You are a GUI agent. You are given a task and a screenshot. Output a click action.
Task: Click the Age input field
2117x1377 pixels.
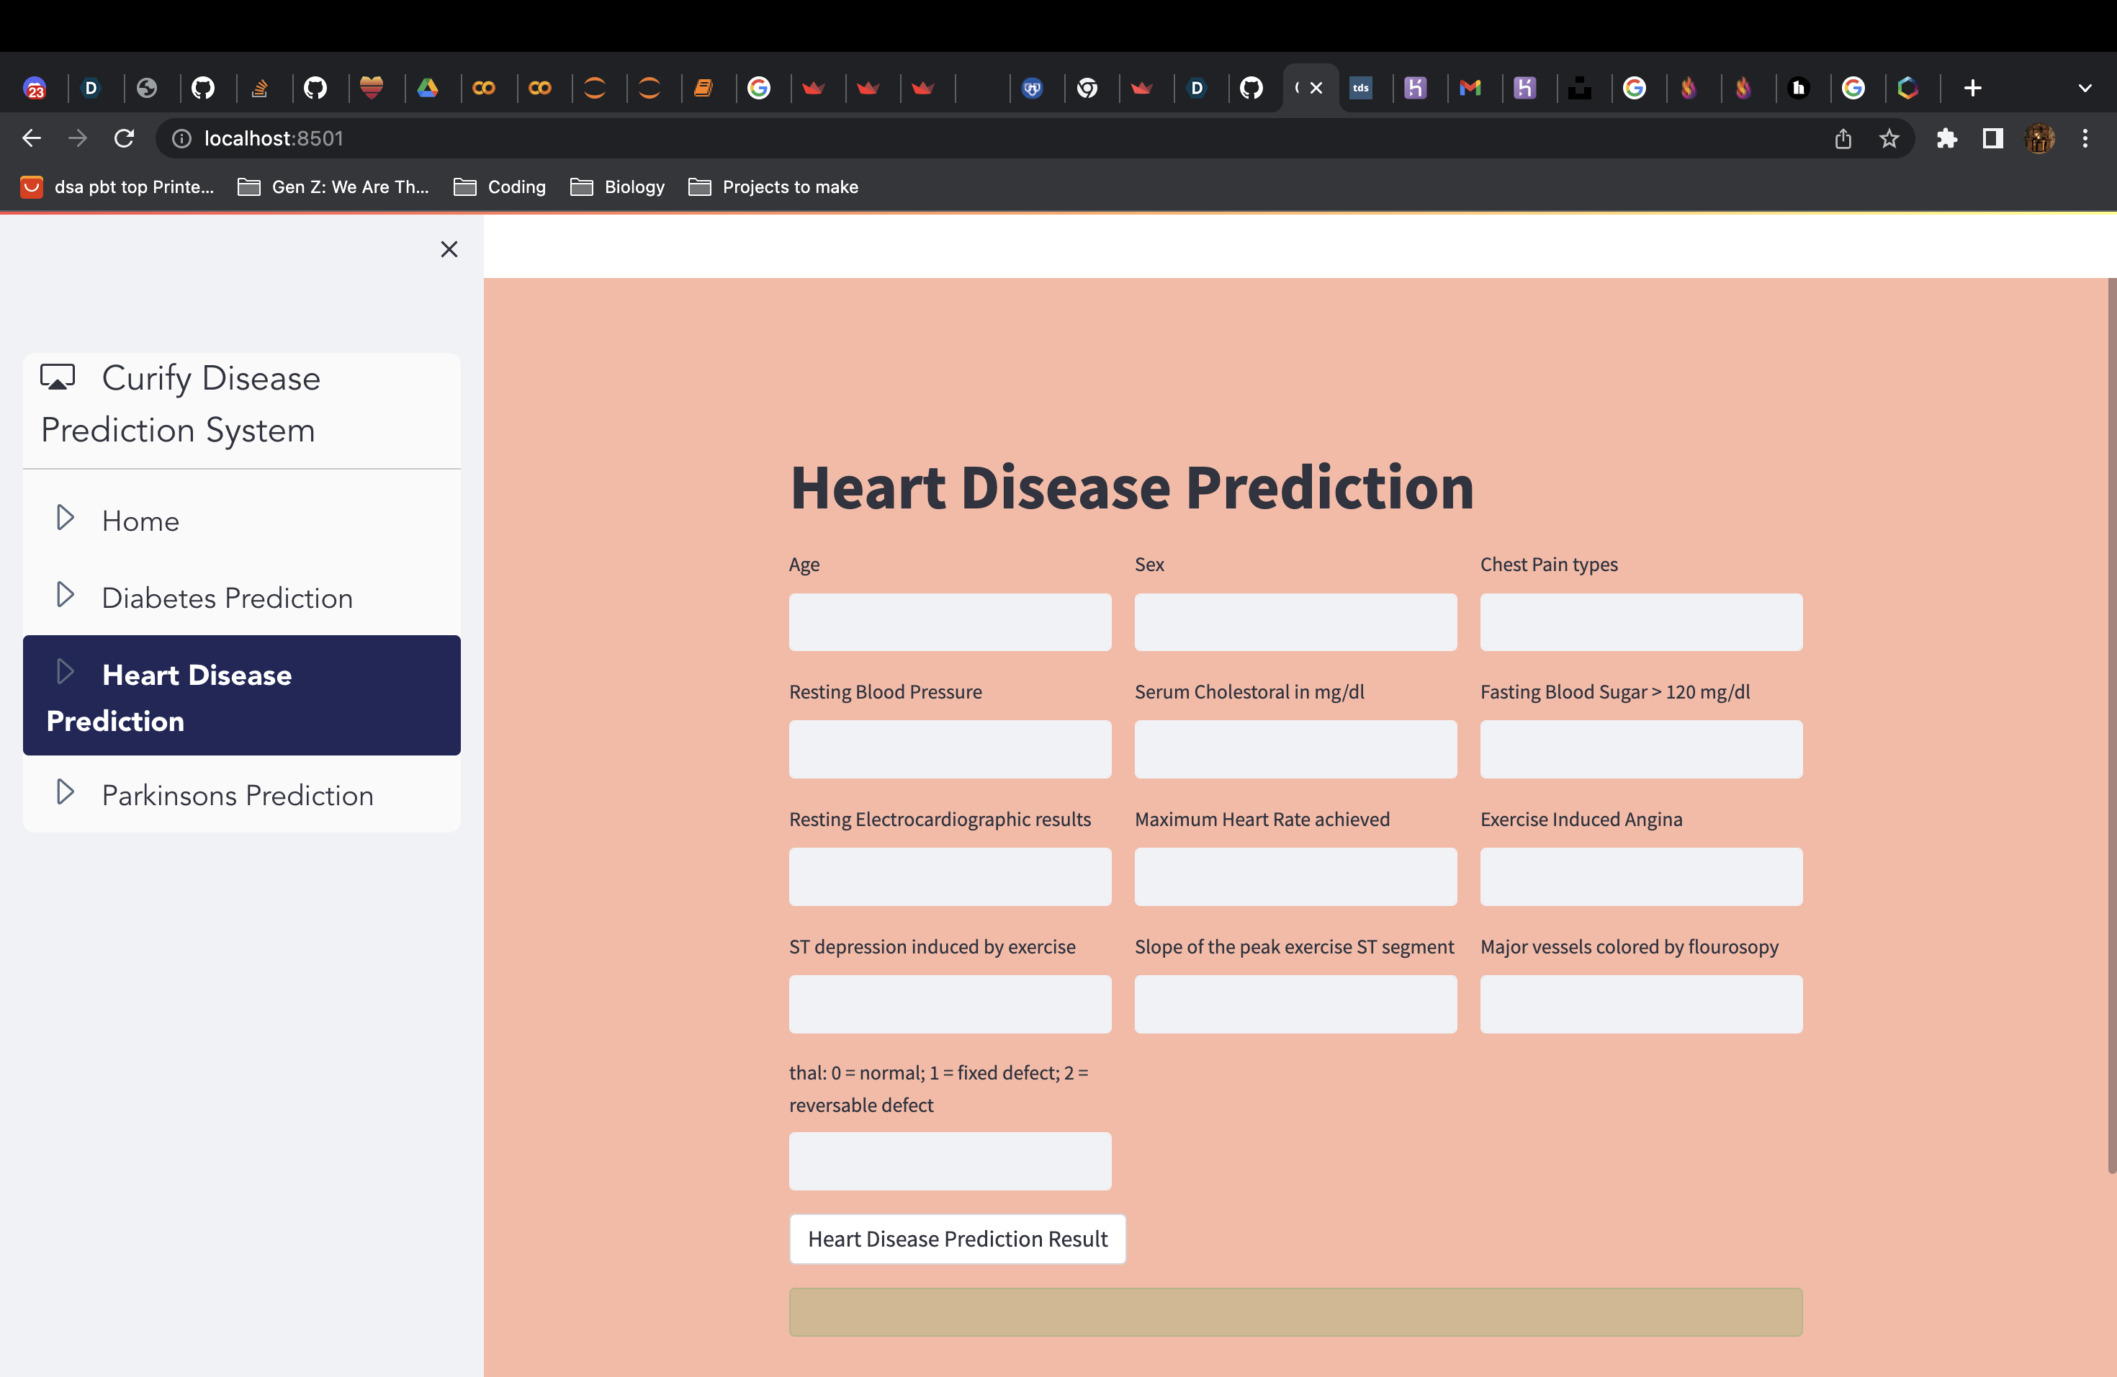pos(949,622)
